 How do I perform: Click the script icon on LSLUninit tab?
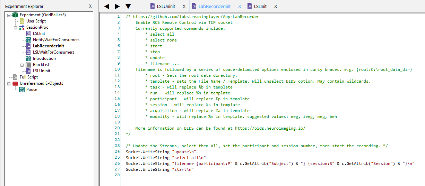point(153,6)
